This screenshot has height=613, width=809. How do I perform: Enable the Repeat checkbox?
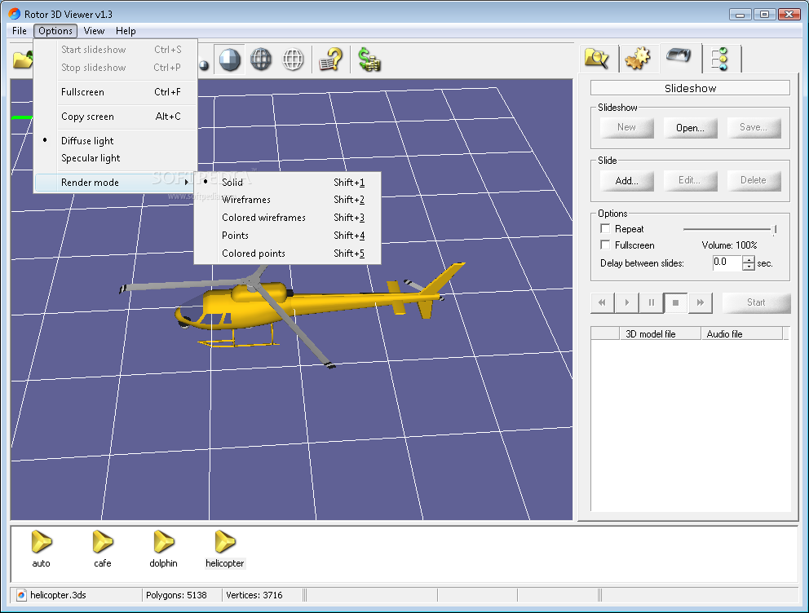pos(605,228)
